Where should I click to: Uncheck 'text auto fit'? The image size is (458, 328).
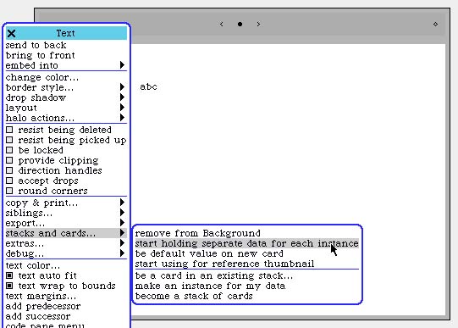(9, 275)
